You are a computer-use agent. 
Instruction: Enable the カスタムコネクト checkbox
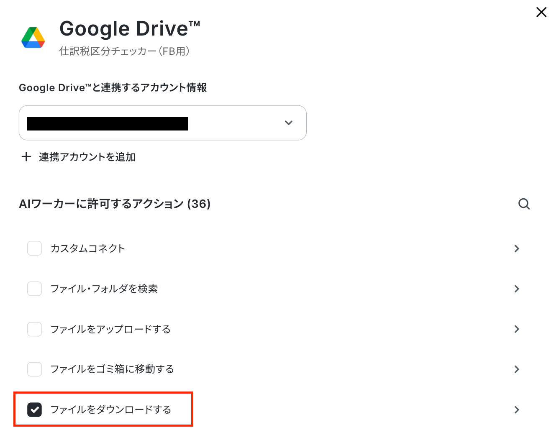click(x=34, y=248)
